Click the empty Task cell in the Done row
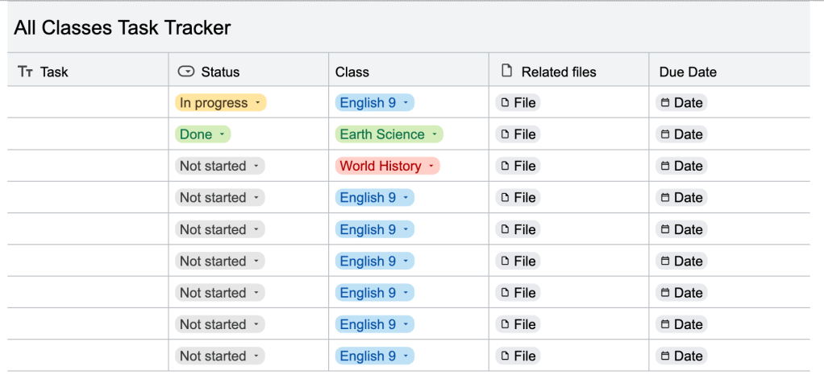Screen dimensions: 824x383 [88, 134]
